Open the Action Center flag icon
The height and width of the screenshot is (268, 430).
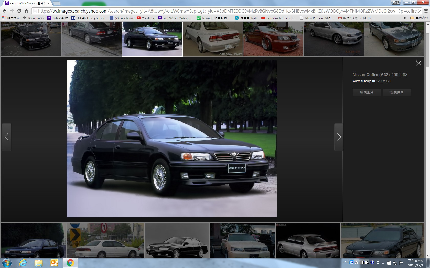click(x=401, y=263)
